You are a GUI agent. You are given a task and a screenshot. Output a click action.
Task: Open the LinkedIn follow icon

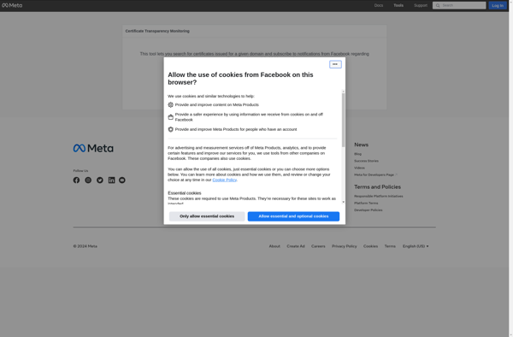coord(111,180)
